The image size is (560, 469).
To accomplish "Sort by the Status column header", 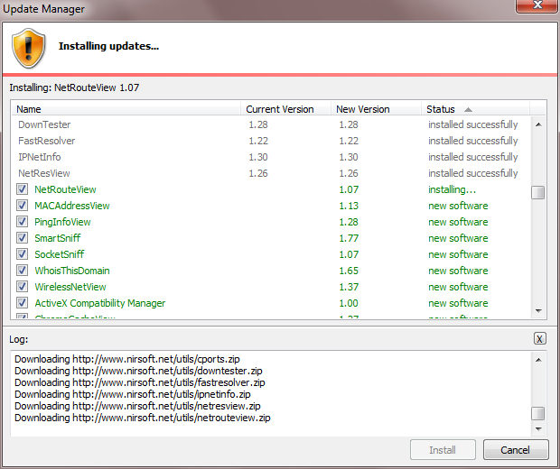I will pyautogui.click(x=475, y=109).
